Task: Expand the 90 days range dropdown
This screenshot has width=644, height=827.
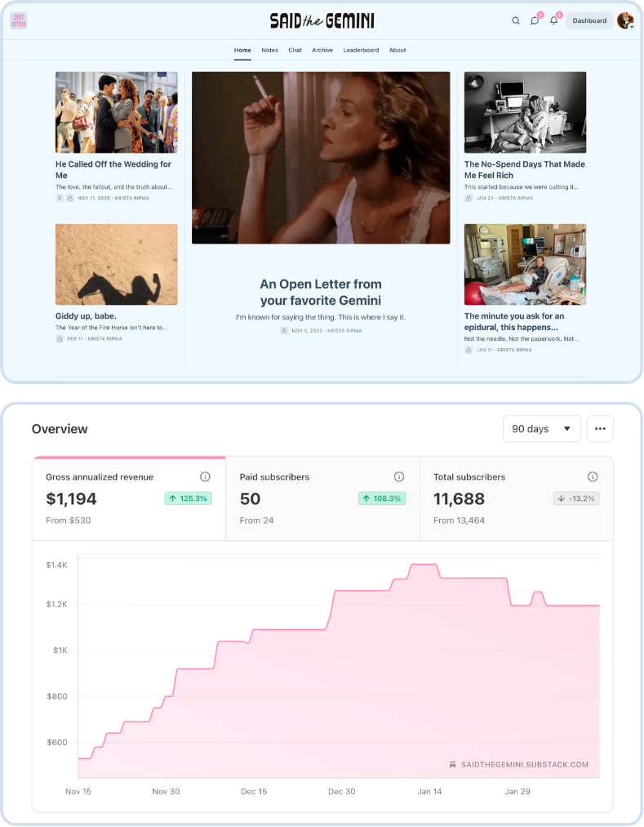Action: (542, 429)
